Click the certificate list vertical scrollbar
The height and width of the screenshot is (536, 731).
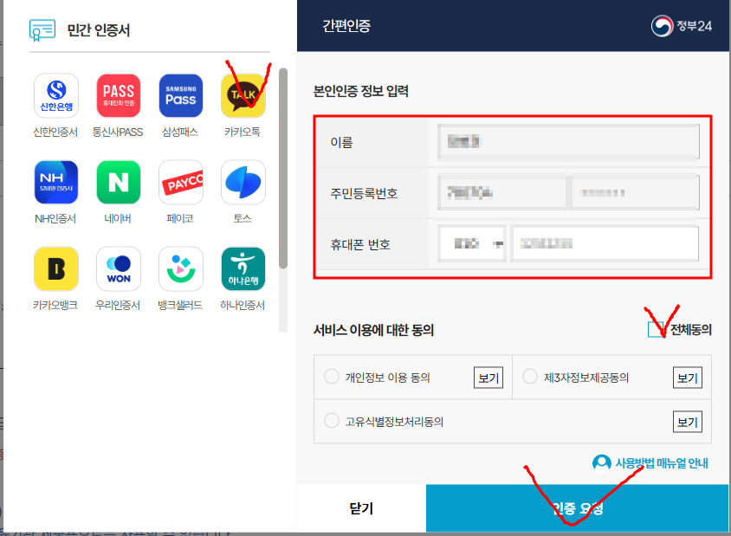[283, 168]
